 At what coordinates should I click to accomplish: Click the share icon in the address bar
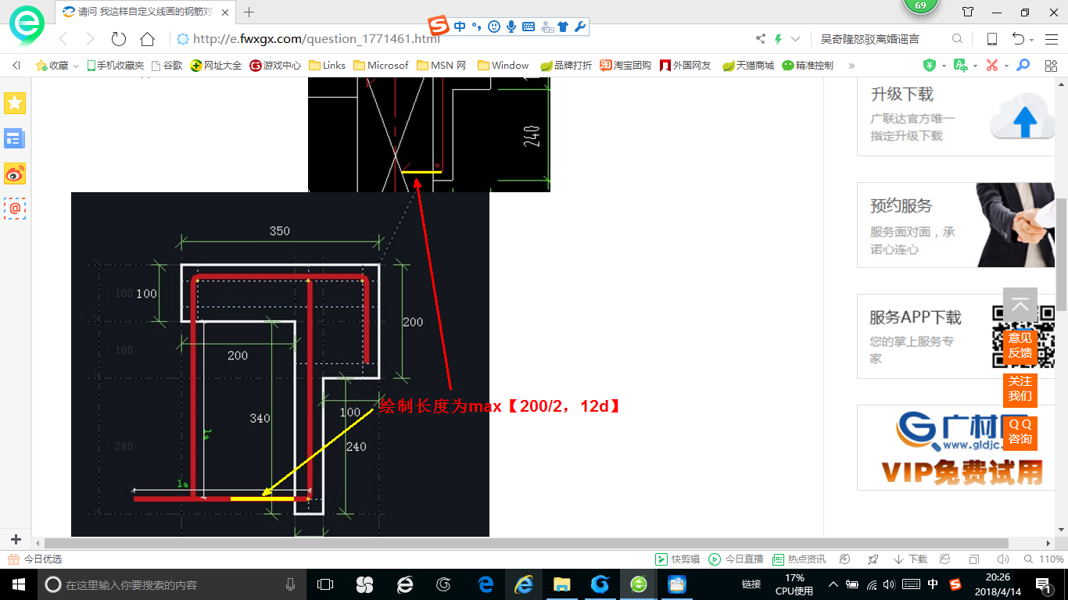(x=760, y=39)
